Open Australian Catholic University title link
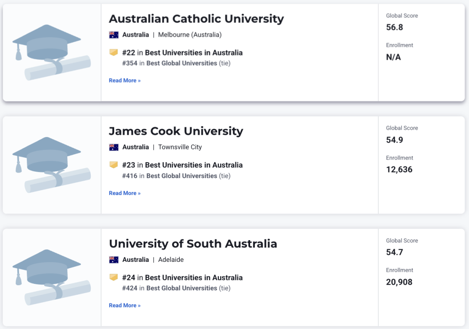The image size is (469, 329). pos(196,19)
